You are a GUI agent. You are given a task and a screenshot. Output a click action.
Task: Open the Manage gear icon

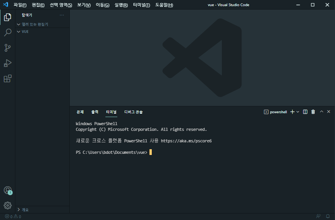[x=8, y=205]
